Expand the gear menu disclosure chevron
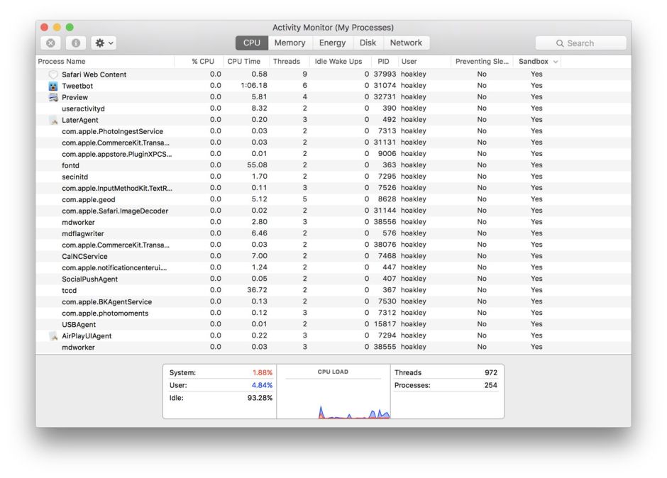Viewport: 667px width, 478px height. (x=110, y=43)
